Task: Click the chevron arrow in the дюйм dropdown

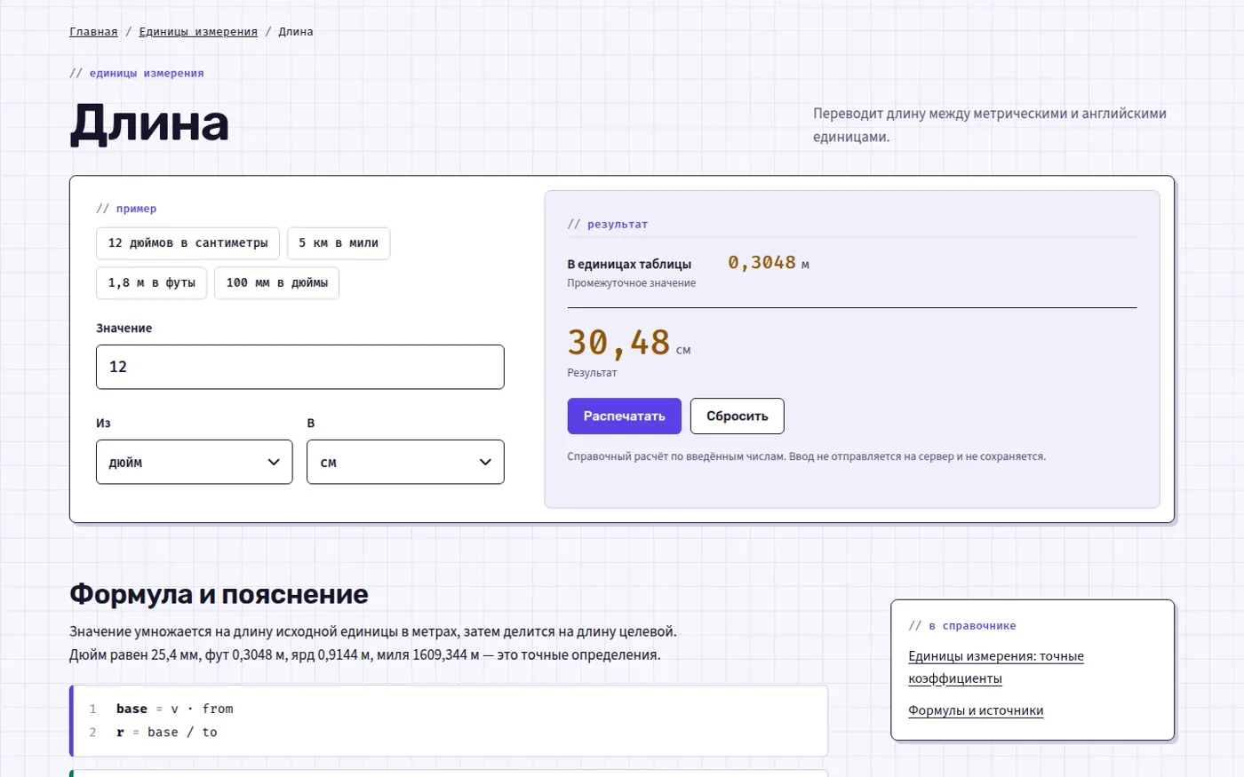Action: (x=274, y=462)
